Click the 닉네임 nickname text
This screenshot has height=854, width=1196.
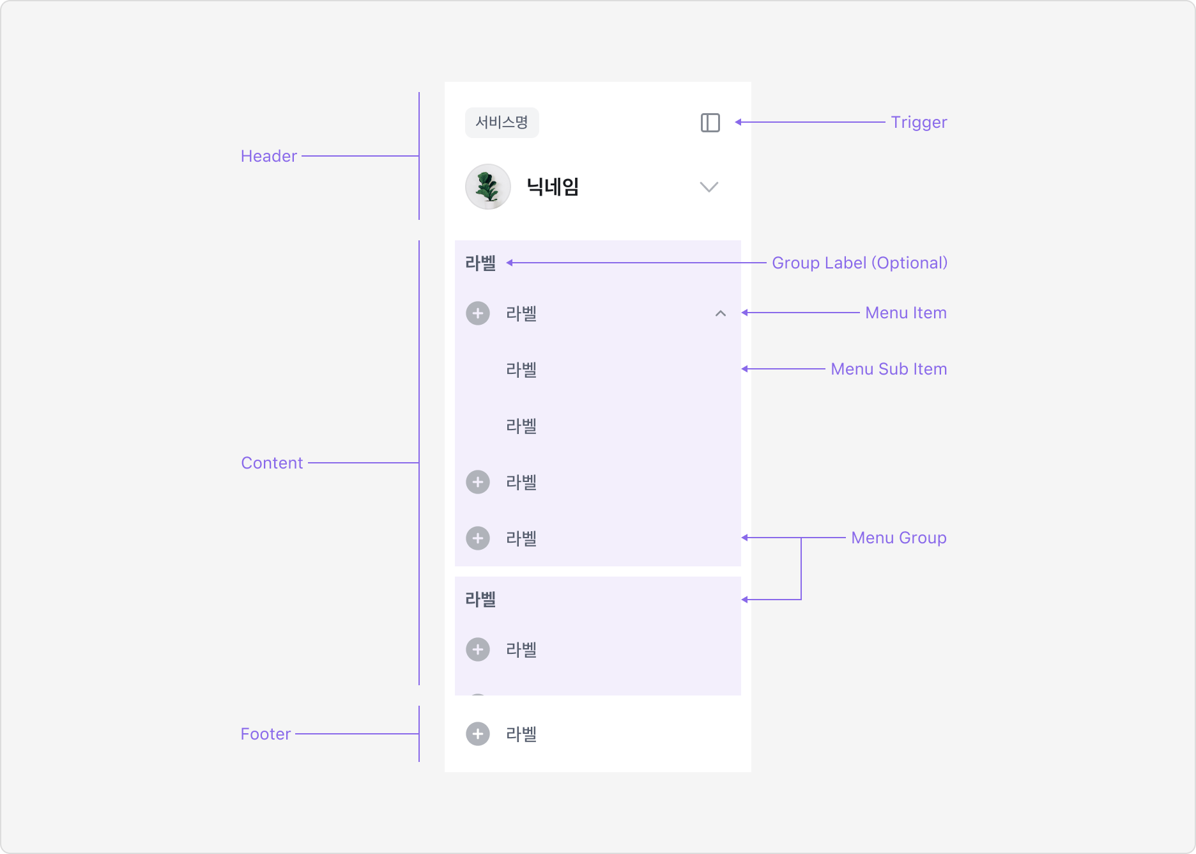[553, 187]
